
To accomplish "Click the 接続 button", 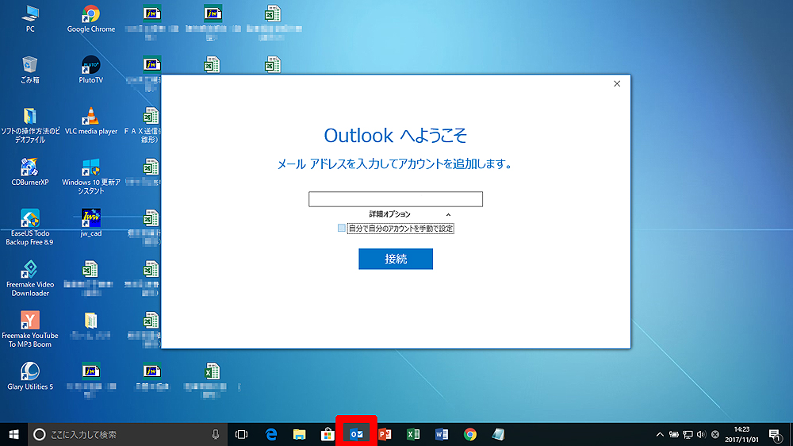I will point(396,260).
